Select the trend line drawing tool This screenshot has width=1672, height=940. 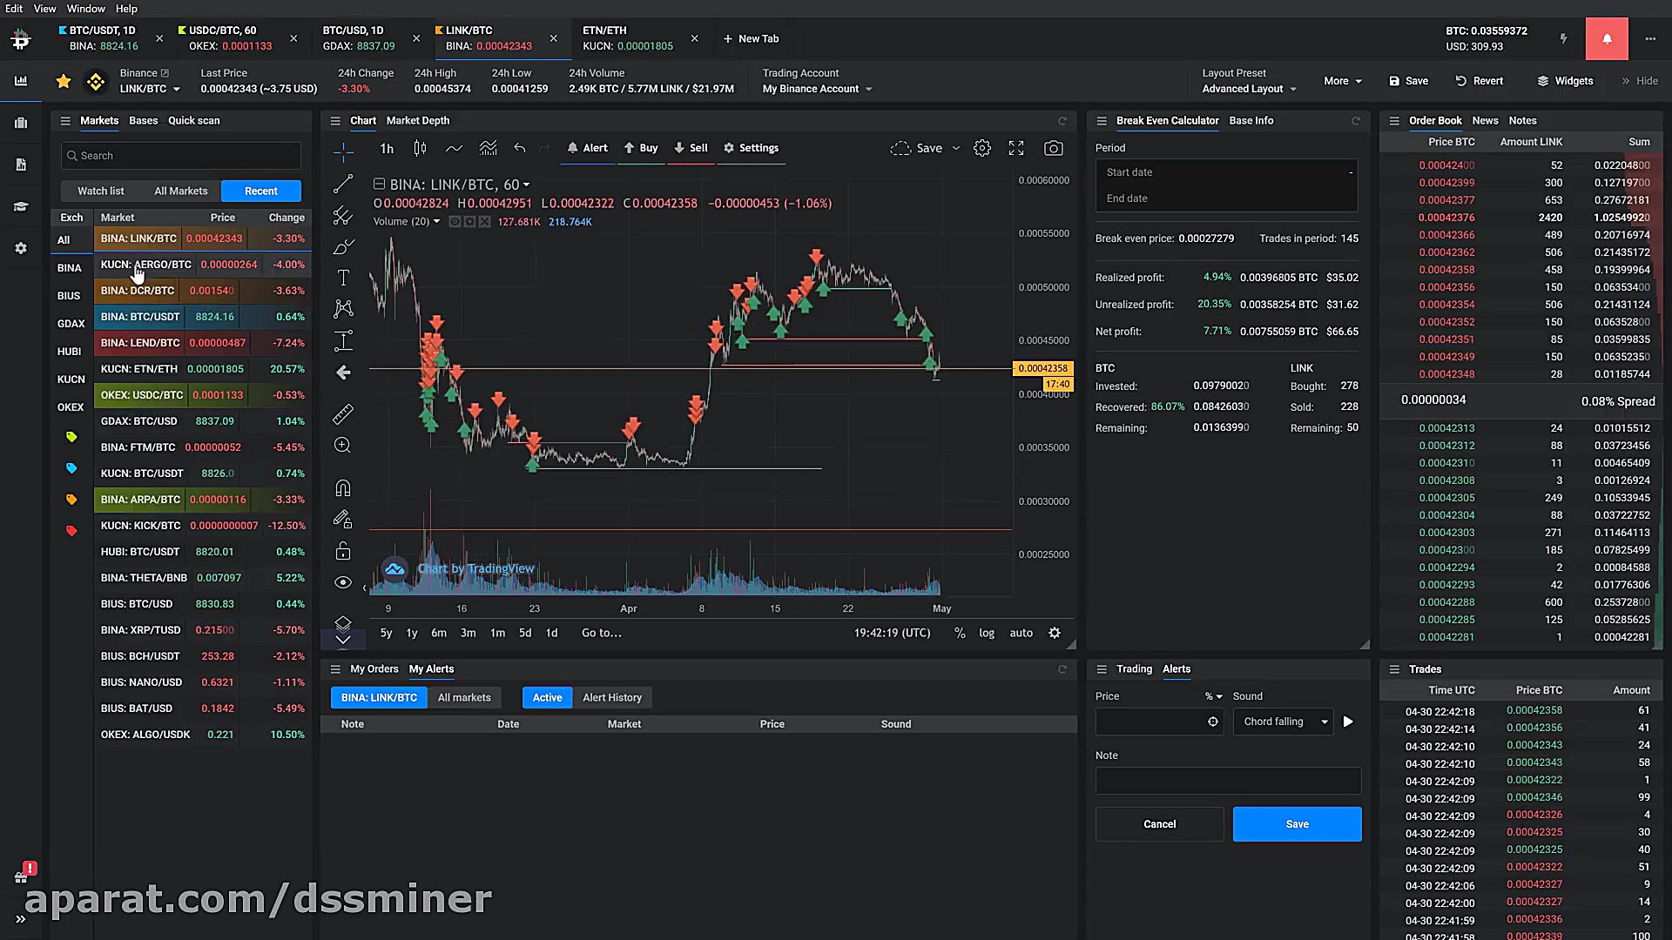tap(343, 184)
